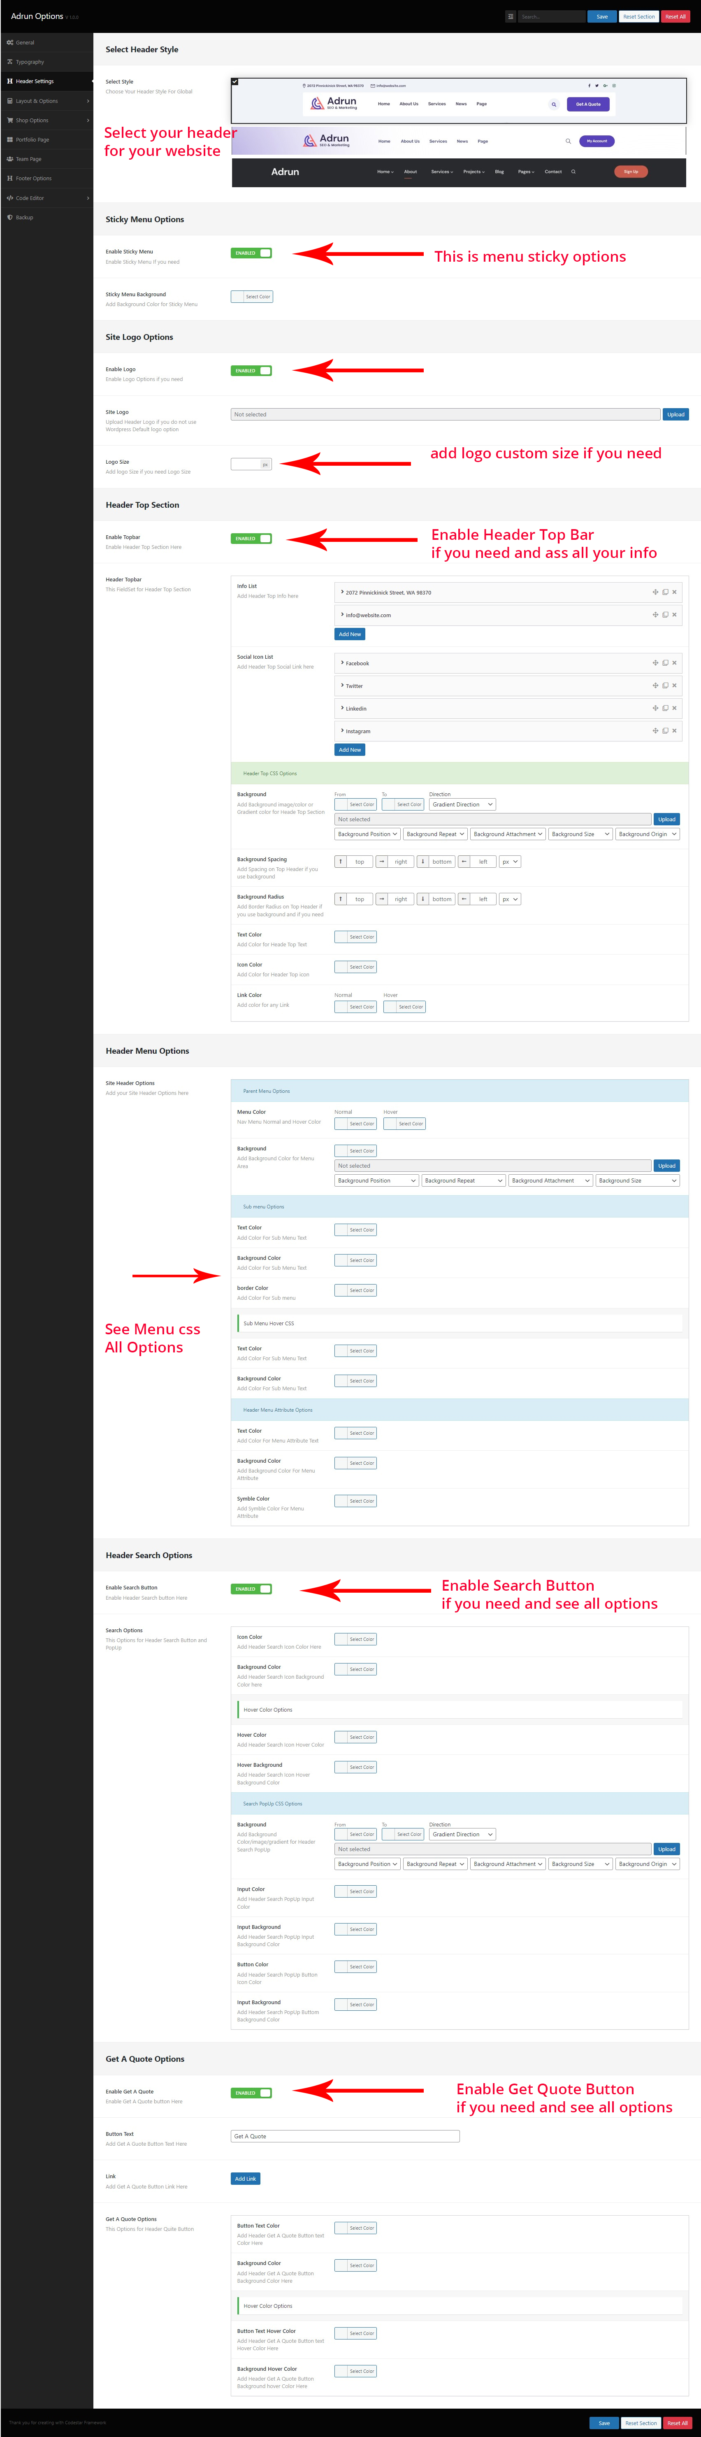The height and width of the screenshot is (2437, 701).
Task: Click the duplicate icon on Facebook row
Action: [x=665, y=663]
